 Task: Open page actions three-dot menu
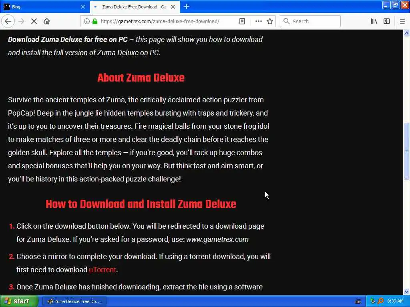click(258, 21)
